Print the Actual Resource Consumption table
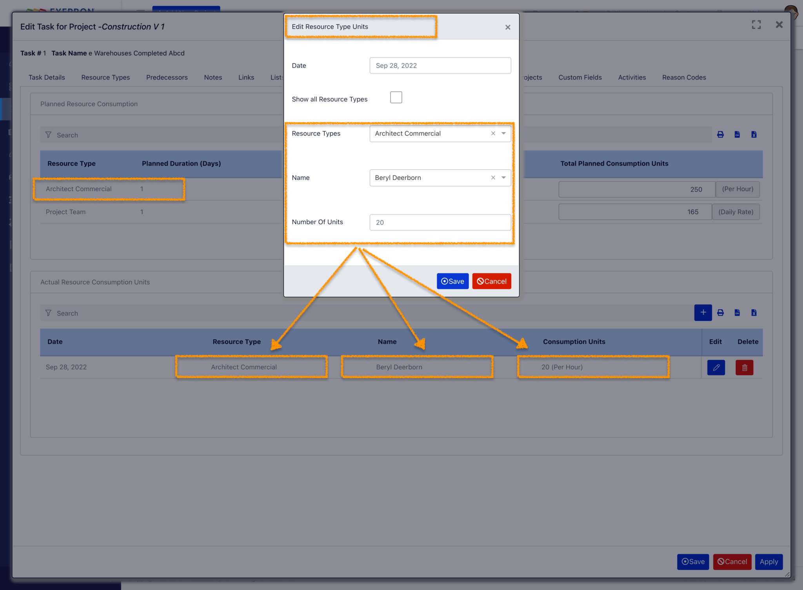This screenshot has height=590, width=803. (x=721, y=313)
